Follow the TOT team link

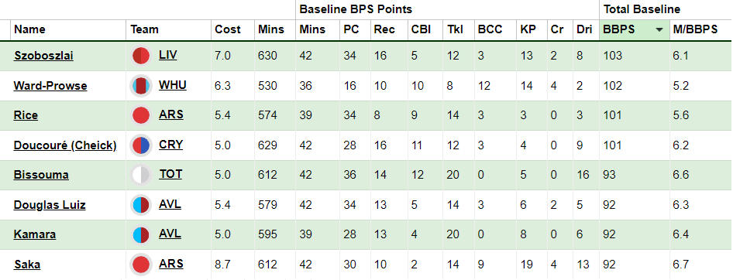pyautogui.click(x=170, y=174)
